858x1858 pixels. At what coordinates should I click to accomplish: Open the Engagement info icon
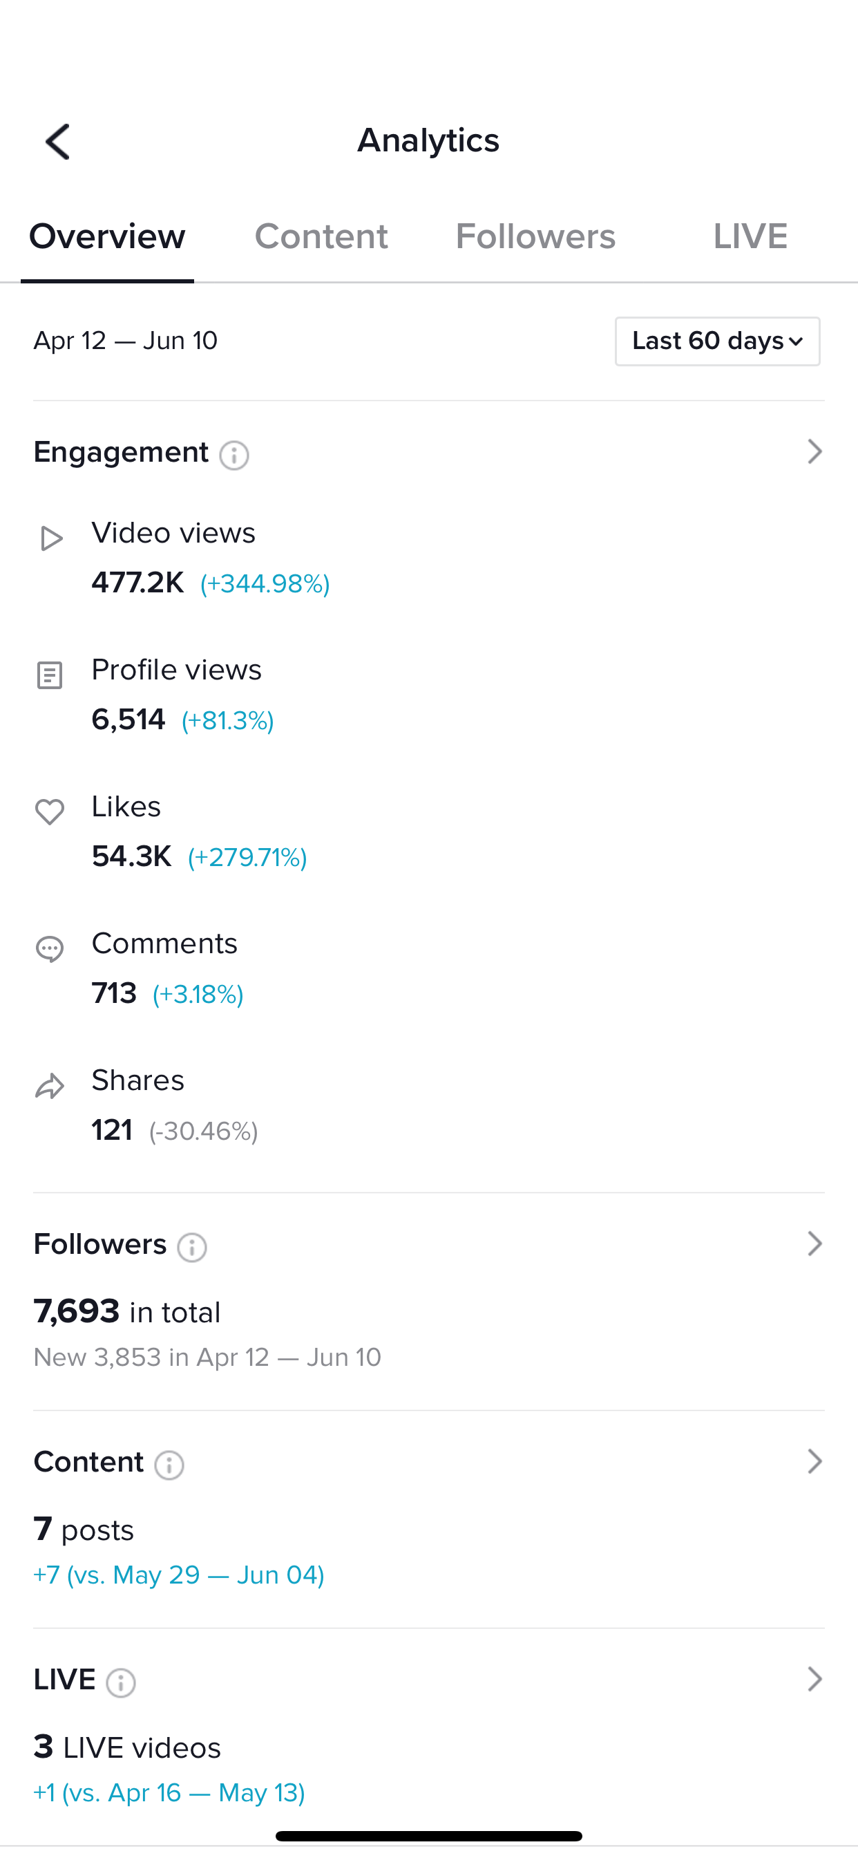pos(234,455)
